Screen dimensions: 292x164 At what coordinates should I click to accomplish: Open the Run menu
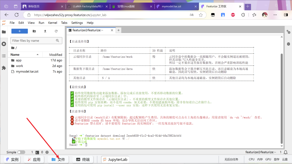(x=41, y=23)
